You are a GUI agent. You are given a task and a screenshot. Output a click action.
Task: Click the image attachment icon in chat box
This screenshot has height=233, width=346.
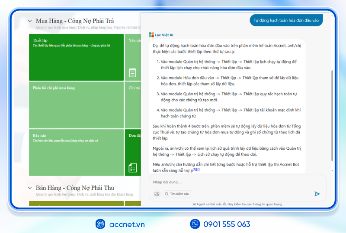click(x=157, y=194)
